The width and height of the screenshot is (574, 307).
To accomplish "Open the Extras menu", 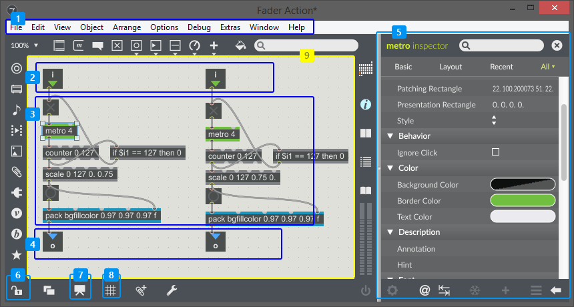I will [230, 27].
